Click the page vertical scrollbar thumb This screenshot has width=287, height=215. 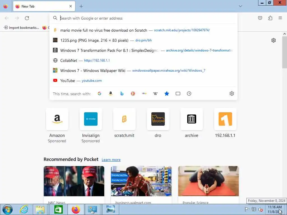284,52
